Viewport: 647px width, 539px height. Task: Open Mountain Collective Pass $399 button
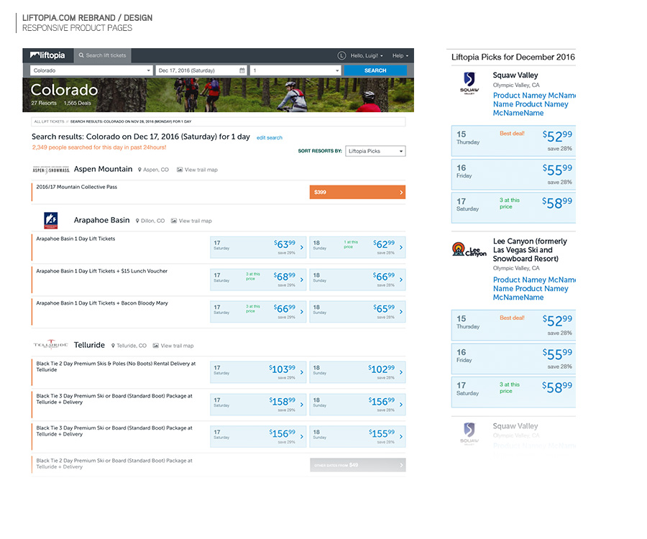pyautogui.click(x=357, y=192)
